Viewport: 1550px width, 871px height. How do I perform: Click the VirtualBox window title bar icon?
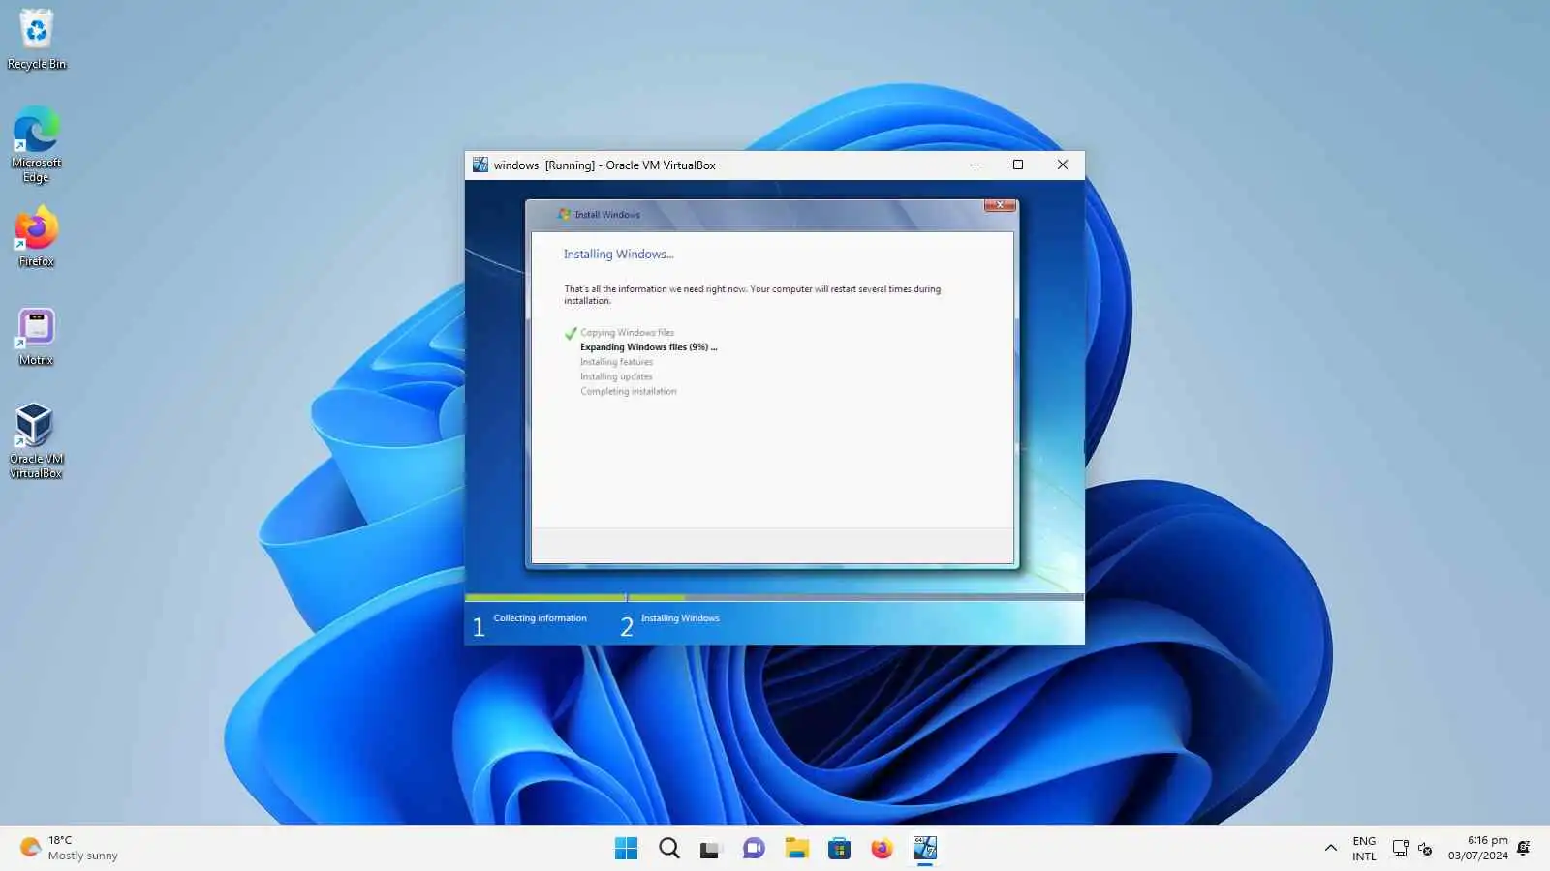[x=480, y=165]
